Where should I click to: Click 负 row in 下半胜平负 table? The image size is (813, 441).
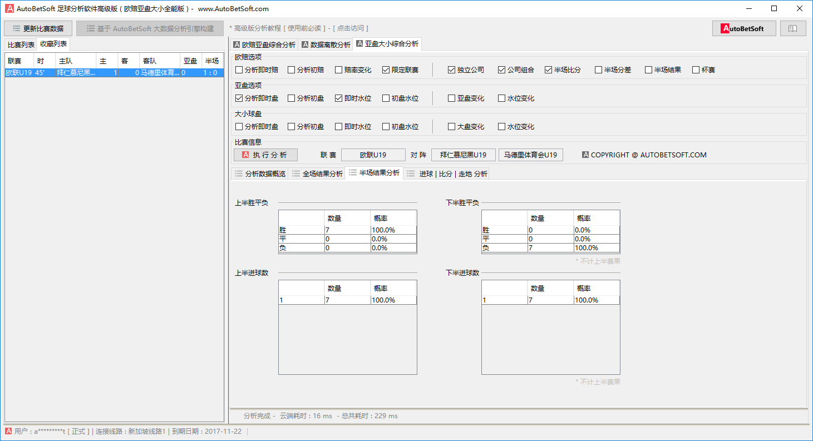(x=550, y=248)
